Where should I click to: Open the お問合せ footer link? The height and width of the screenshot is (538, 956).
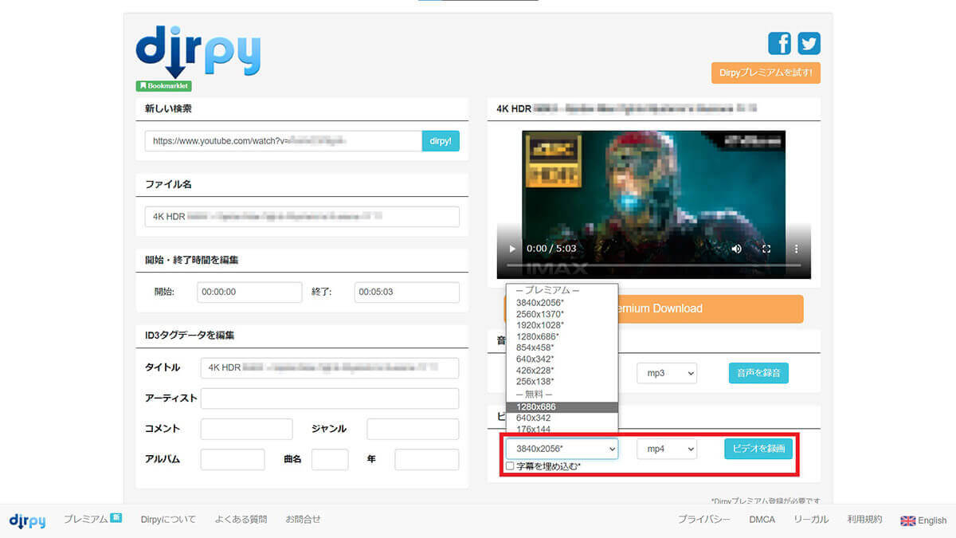(x=303, y=520)
